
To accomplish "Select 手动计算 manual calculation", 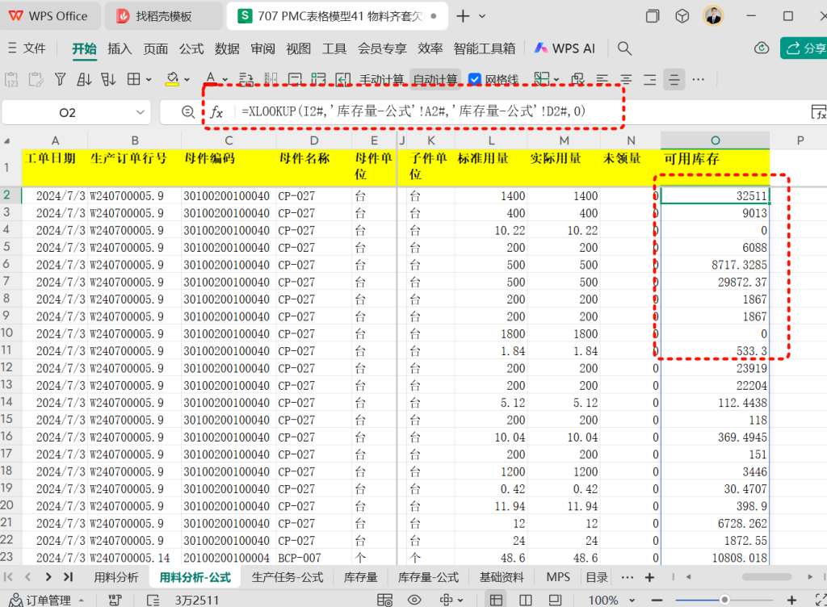I will [381, 80].
